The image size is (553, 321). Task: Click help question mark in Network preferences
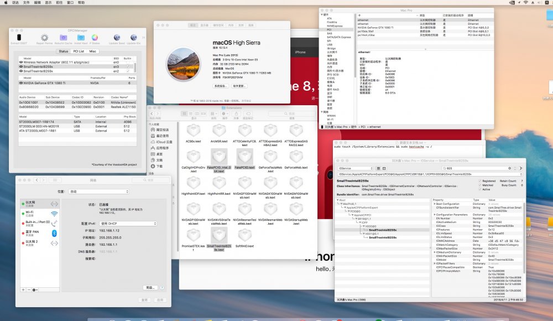[162, 287]
